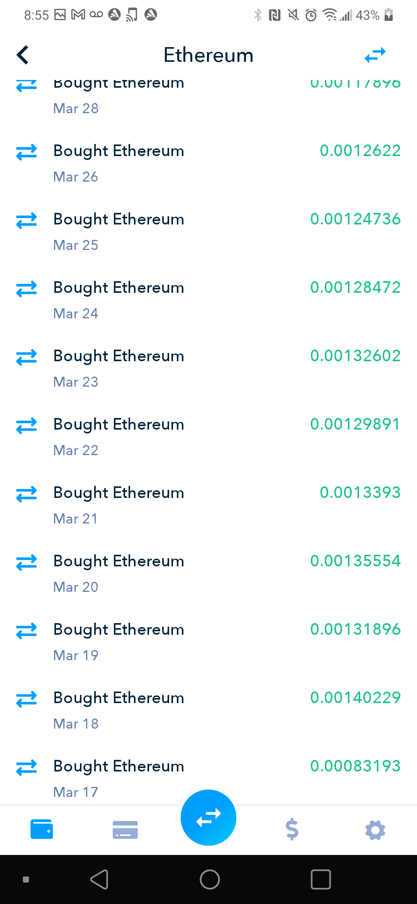The image size is (417, 904).
Task: Tap the back arrow in header
Action: [x=23, y=55]
